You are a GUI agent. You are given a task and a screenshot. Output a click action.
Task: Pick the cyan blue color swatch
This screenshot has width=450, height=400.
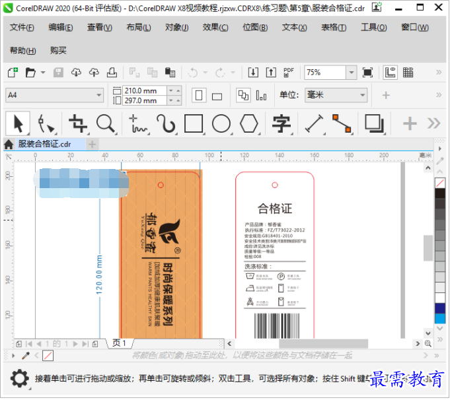coord(439,318)
